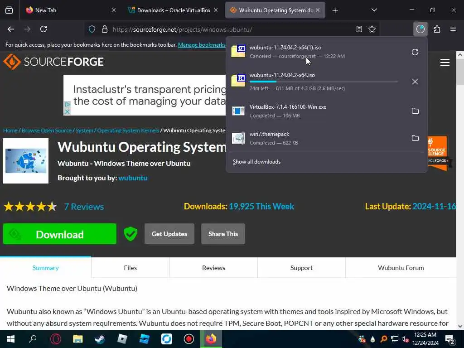The width and height of the screenshot is (464, 348).
Task: Reload the current page
Action: 43,29
